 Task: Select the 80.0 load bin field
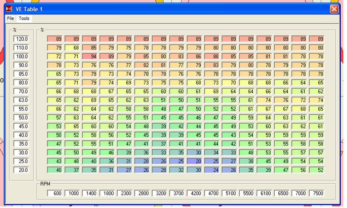21,83
